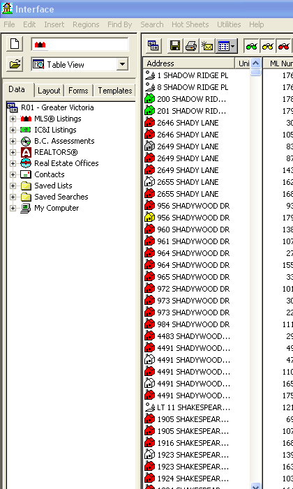Click the printer icon in toolbar
The image size is (293, 489).
pos(191,46)
